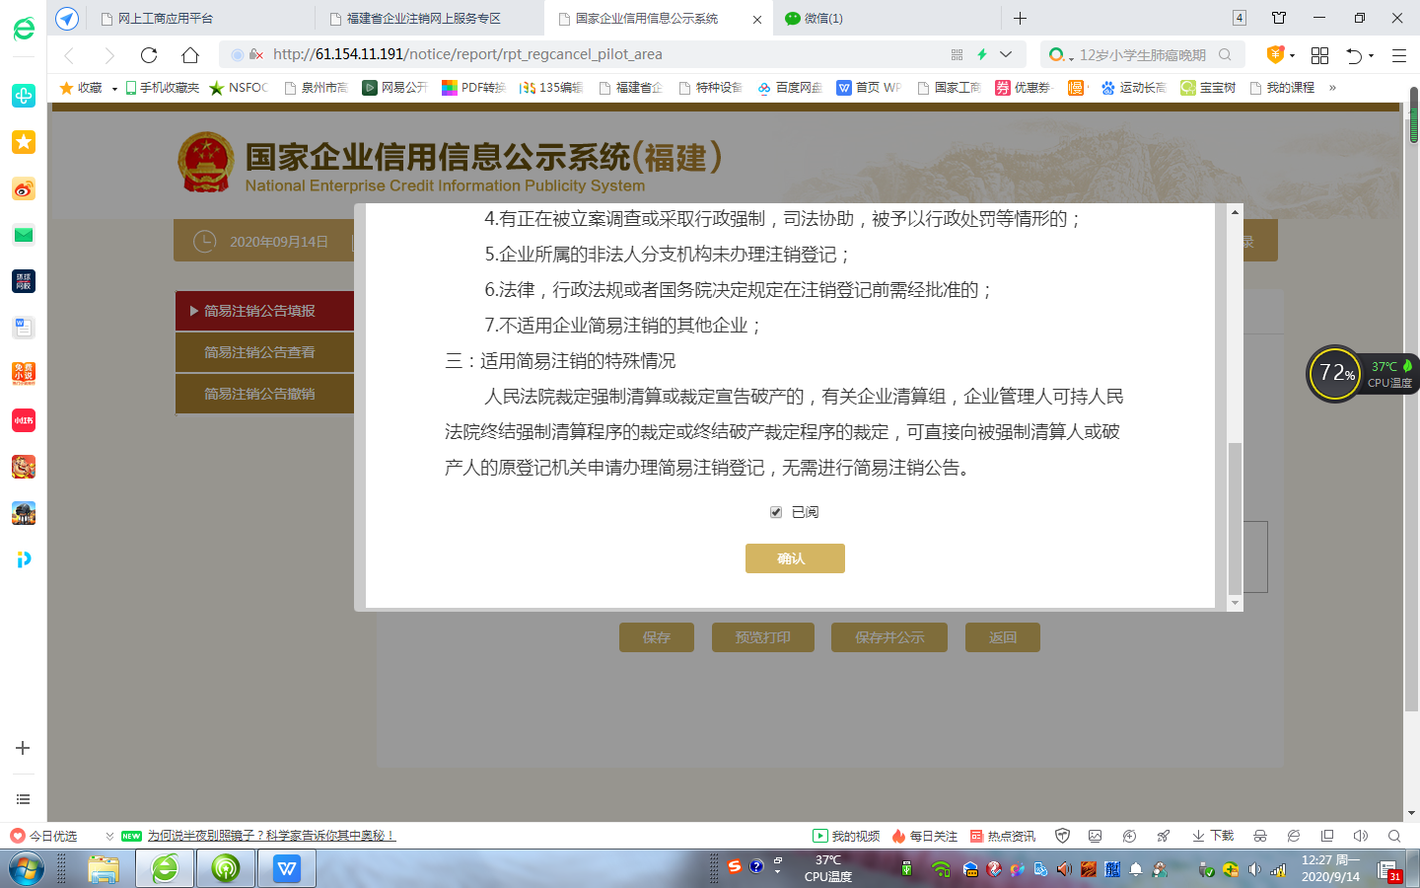Open Weibo icon in left sidebar
The image size is (1420, 888).
[x=24, y=188]
